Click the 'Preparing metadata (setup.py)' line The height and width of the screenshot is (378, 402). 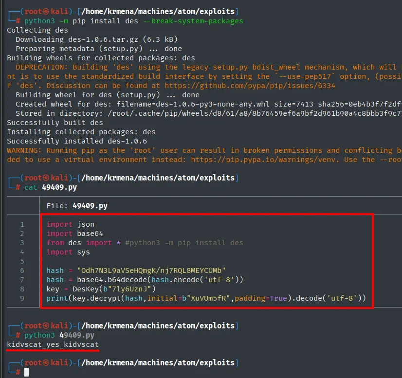coord(99,49)
